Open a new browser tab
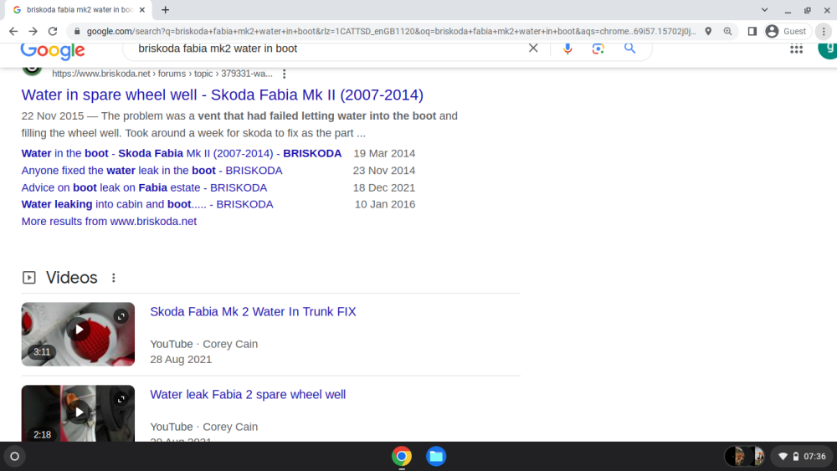The height and width of the screenshot is (471, 837). pyautogui.click(x=166, y=9)
